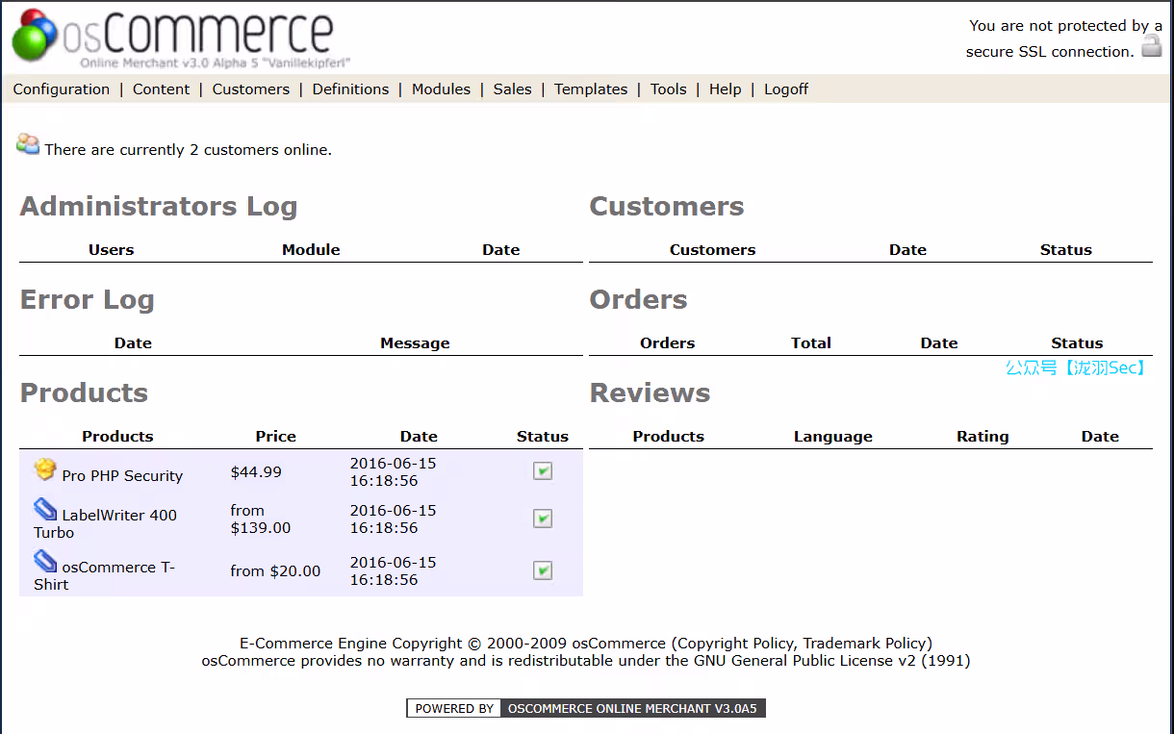Open the Pro PHP Security product link
The width and height of the screenshot is (1174, 734).
[x=122, y=476]
